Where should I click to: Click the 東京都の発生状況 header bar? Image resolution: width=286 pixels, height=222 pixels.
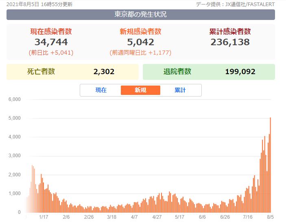(141, 15)
